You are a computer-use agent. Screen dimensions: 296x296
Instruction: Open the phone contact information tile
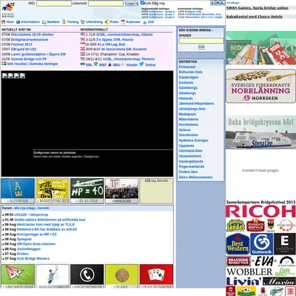87,276
